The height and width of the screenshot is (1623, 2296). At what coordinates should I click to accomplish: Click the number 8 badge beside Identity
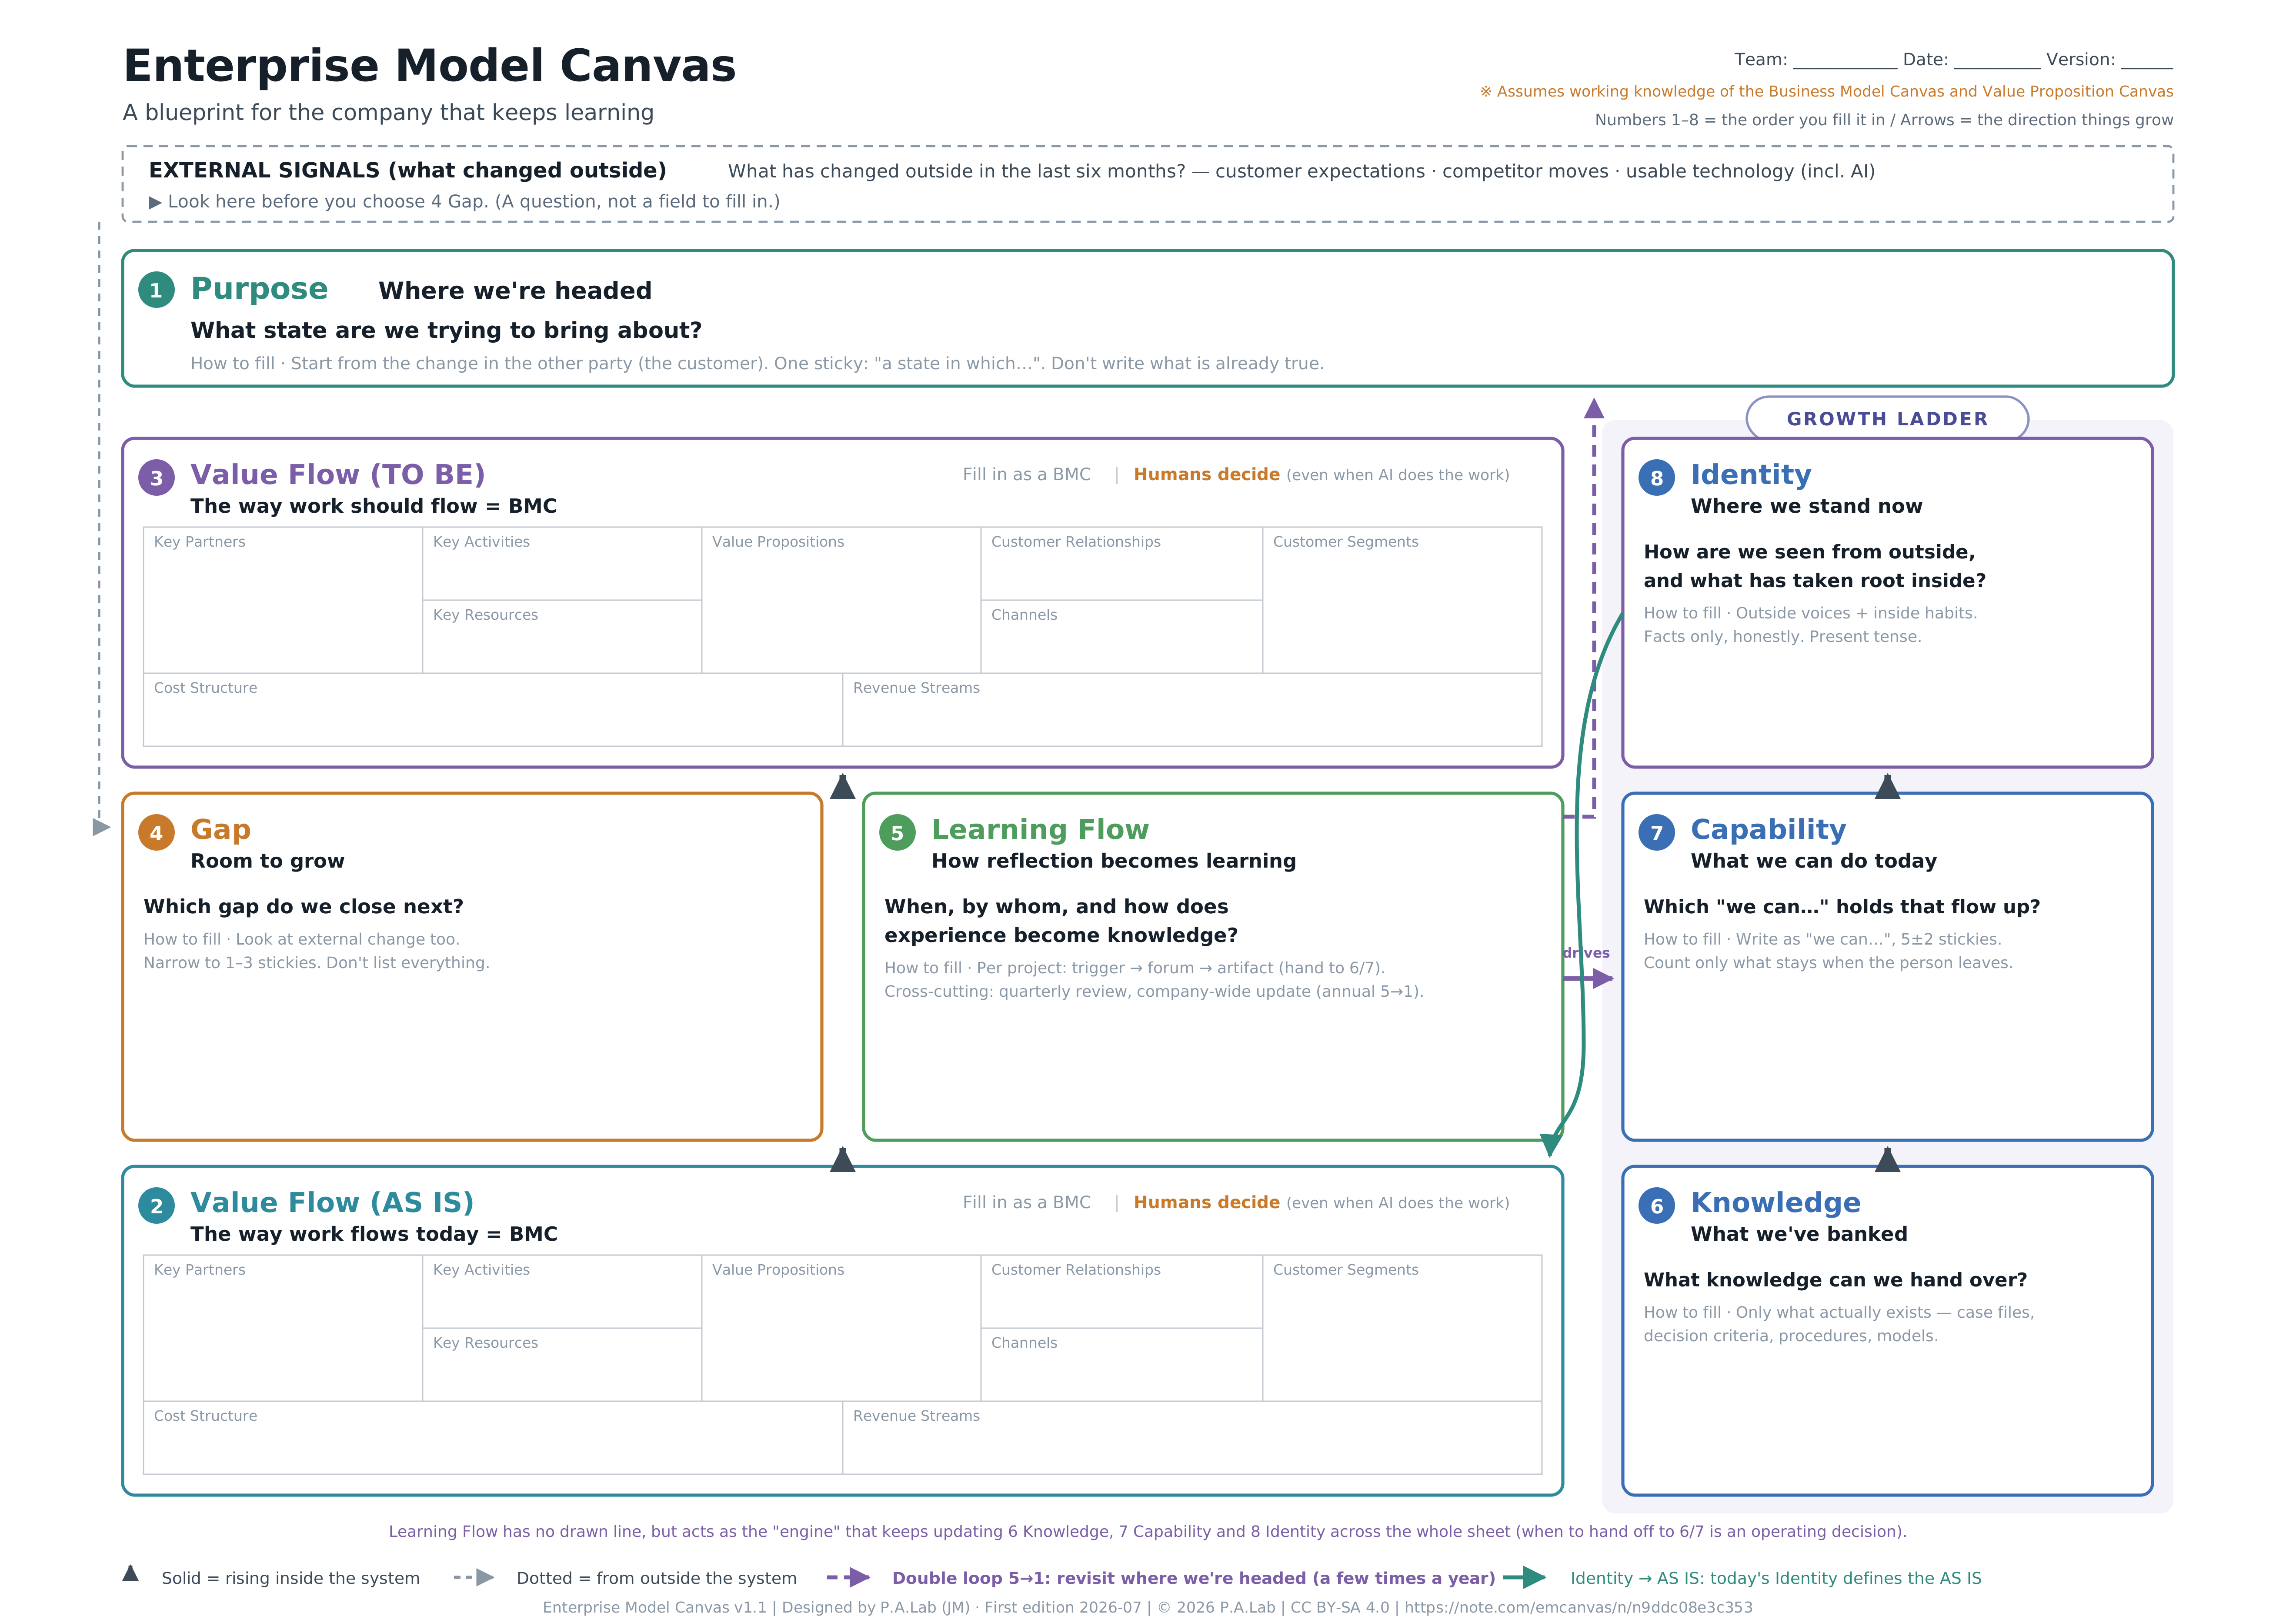coord(1657,478)
